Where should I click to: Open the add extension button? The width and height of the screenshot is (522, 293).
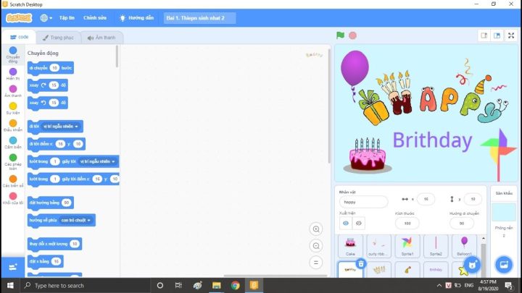pyautogui.click(x=12, y=266)
